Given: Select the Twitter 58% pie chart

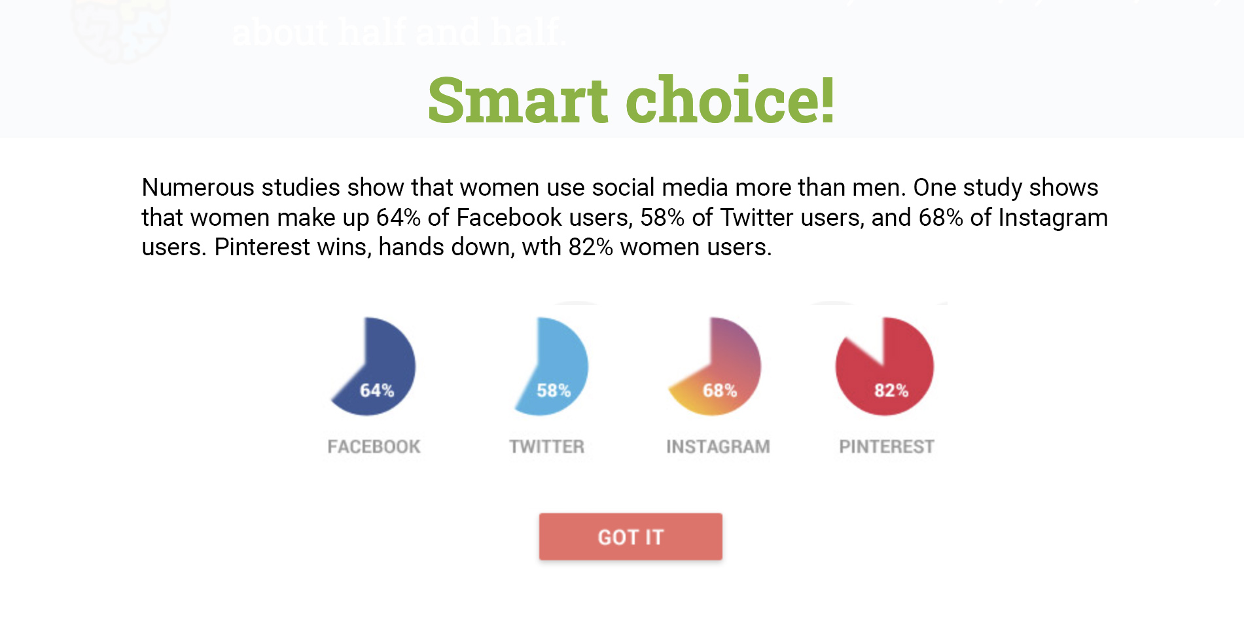Looking at the screenshot, I should coord(551,367).
